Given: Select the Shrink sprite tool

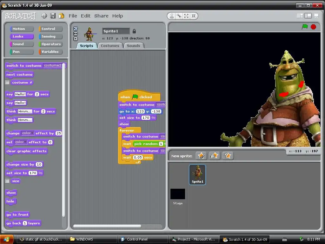Looking at the screenshot, I should click(194, 16).
